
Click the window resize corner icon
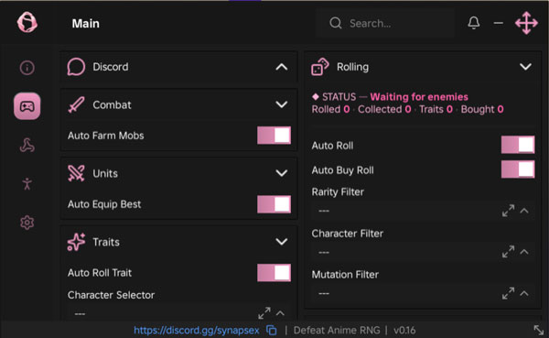click(539, 330)
